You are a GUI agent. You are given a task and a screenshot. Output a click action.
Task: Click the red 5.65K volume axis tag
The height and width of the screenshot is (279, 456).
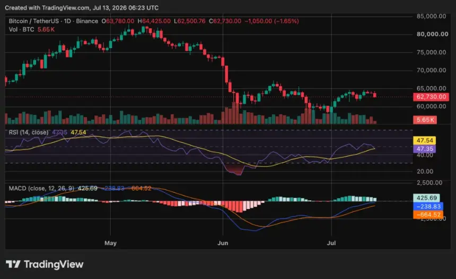pos(425,120)
